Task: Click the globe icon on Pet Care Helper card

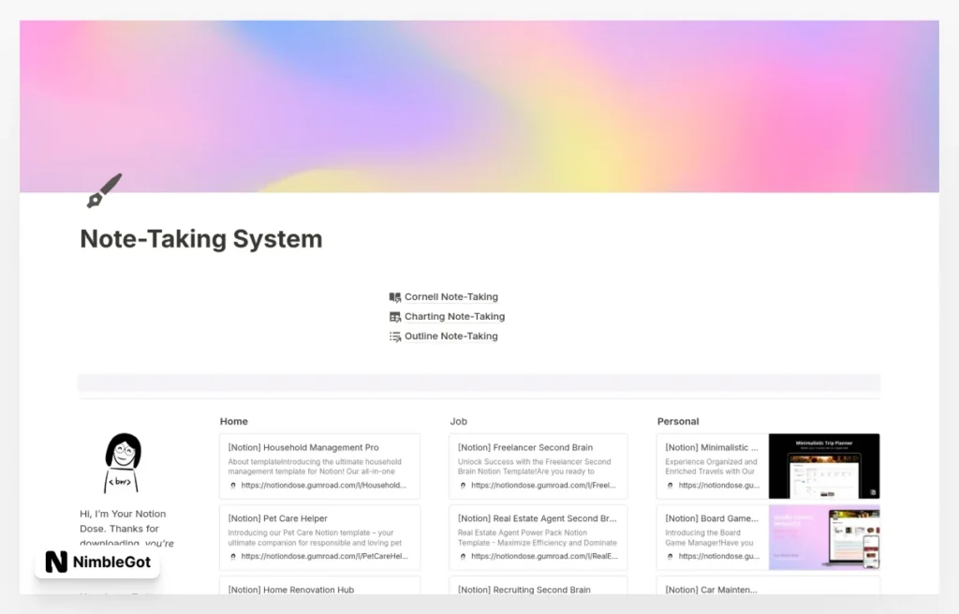Action: (x=233, y=556)
